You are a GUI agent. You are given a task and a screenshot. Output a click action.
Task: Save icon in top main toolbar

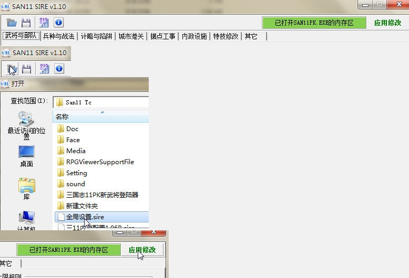coord(26,23)
